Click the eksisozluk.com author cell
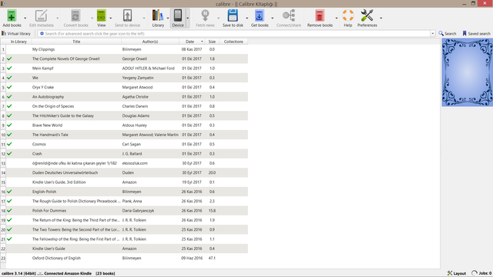This screenshot has width=493, height=277. point(135,163)
